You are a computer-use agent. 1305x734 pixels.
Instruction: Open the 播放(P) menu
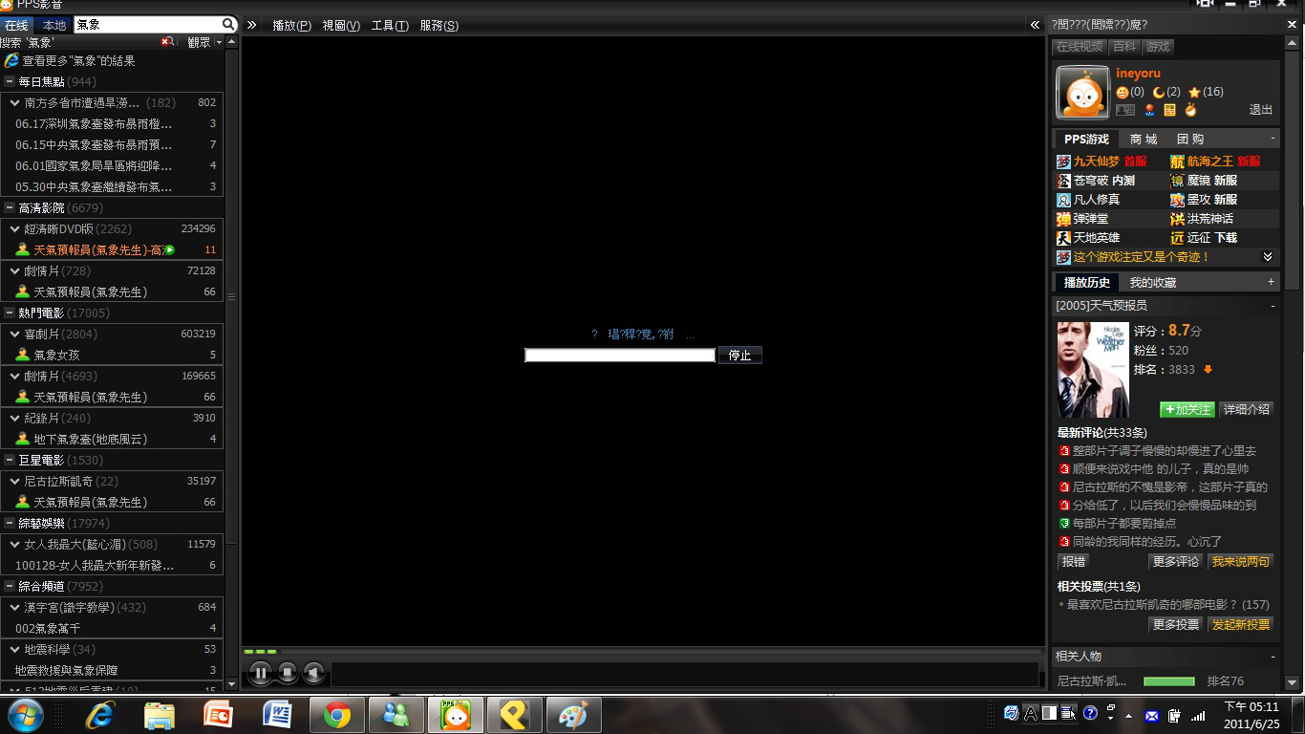(x=291, y=26)
